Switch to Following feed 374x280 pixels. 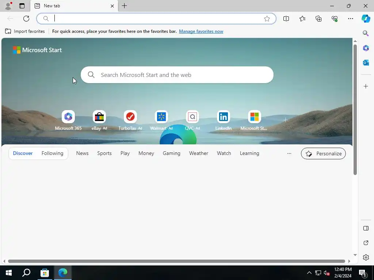[52, 153]
